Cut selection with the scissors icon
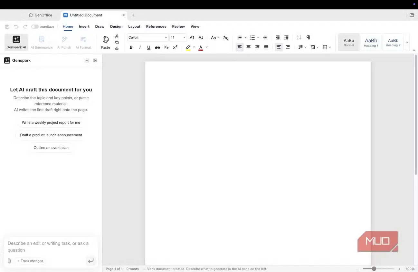418x272 pixels. 117,36
